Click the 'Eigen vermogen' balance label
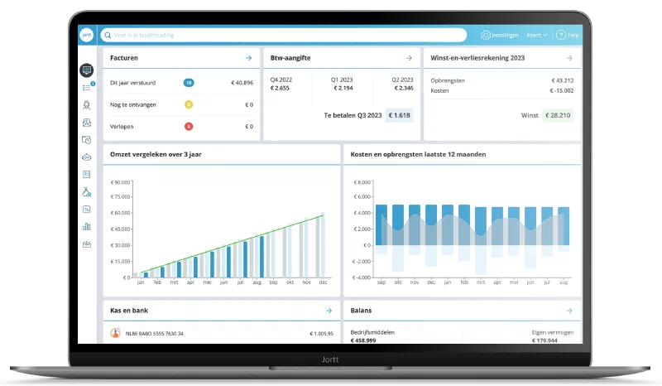The height and width of the screenshot is (386, 662). [x=553, y=332]
